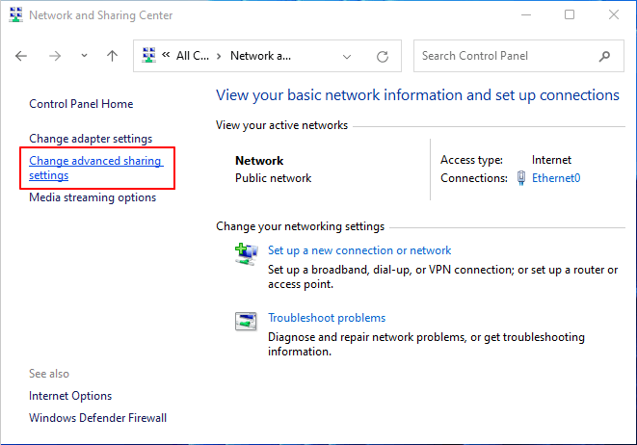This screenshot has height=445, width=637.
Task: Open the Ethernet0 connection status link
Action: pos(556,178)
